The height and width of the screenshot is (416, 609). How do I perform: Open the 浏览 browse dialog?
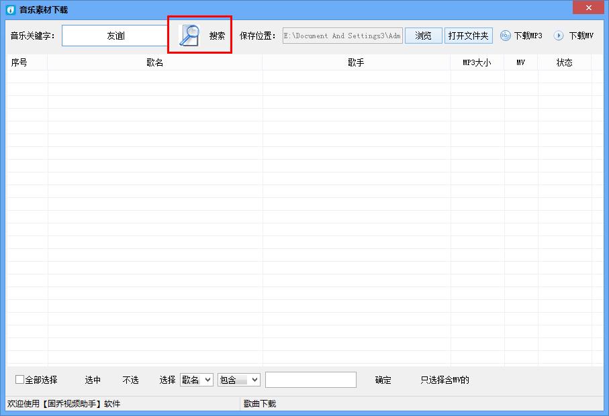click(x=423, y=35)
